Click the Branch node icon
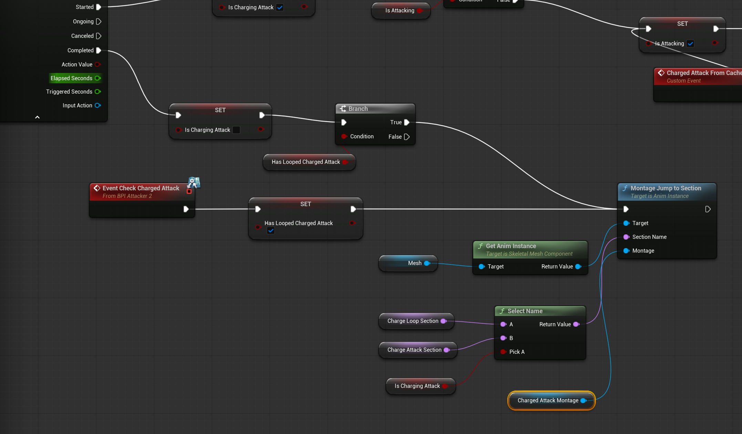 (343, 109)
